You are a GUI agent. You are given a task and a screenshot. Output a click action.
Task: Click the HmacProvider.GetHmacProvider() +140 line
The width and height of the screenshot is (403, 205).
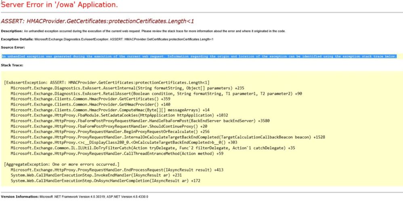click(90, 104)
